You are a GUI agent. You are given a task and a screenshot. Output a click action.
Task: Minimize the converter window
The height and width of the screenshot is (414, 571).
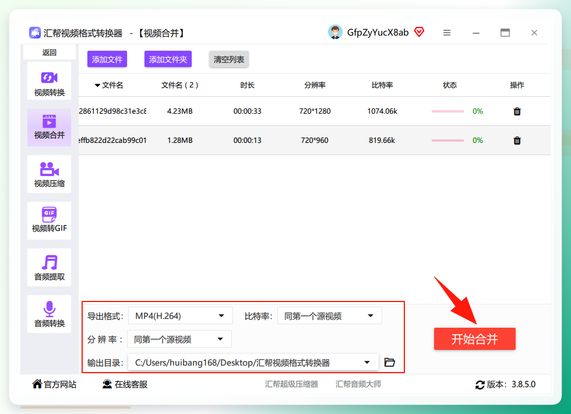476,33
